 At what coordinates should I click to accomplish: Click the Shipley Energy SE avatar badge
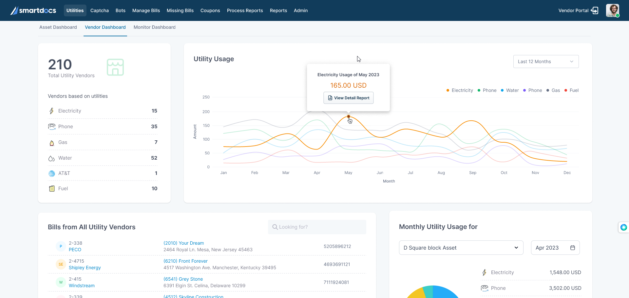click(x=61, y=264)
